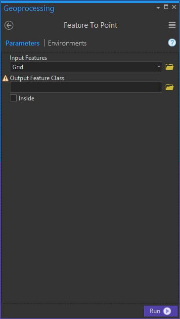Click the Feature To Point tool title
180x319 pixels.
click(x=90, y=25)
